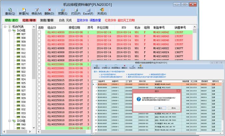The image size is (225, 136).
Task: Click Excel(F) in the PLN201D1 toolbar
Action: click(132, 67)
